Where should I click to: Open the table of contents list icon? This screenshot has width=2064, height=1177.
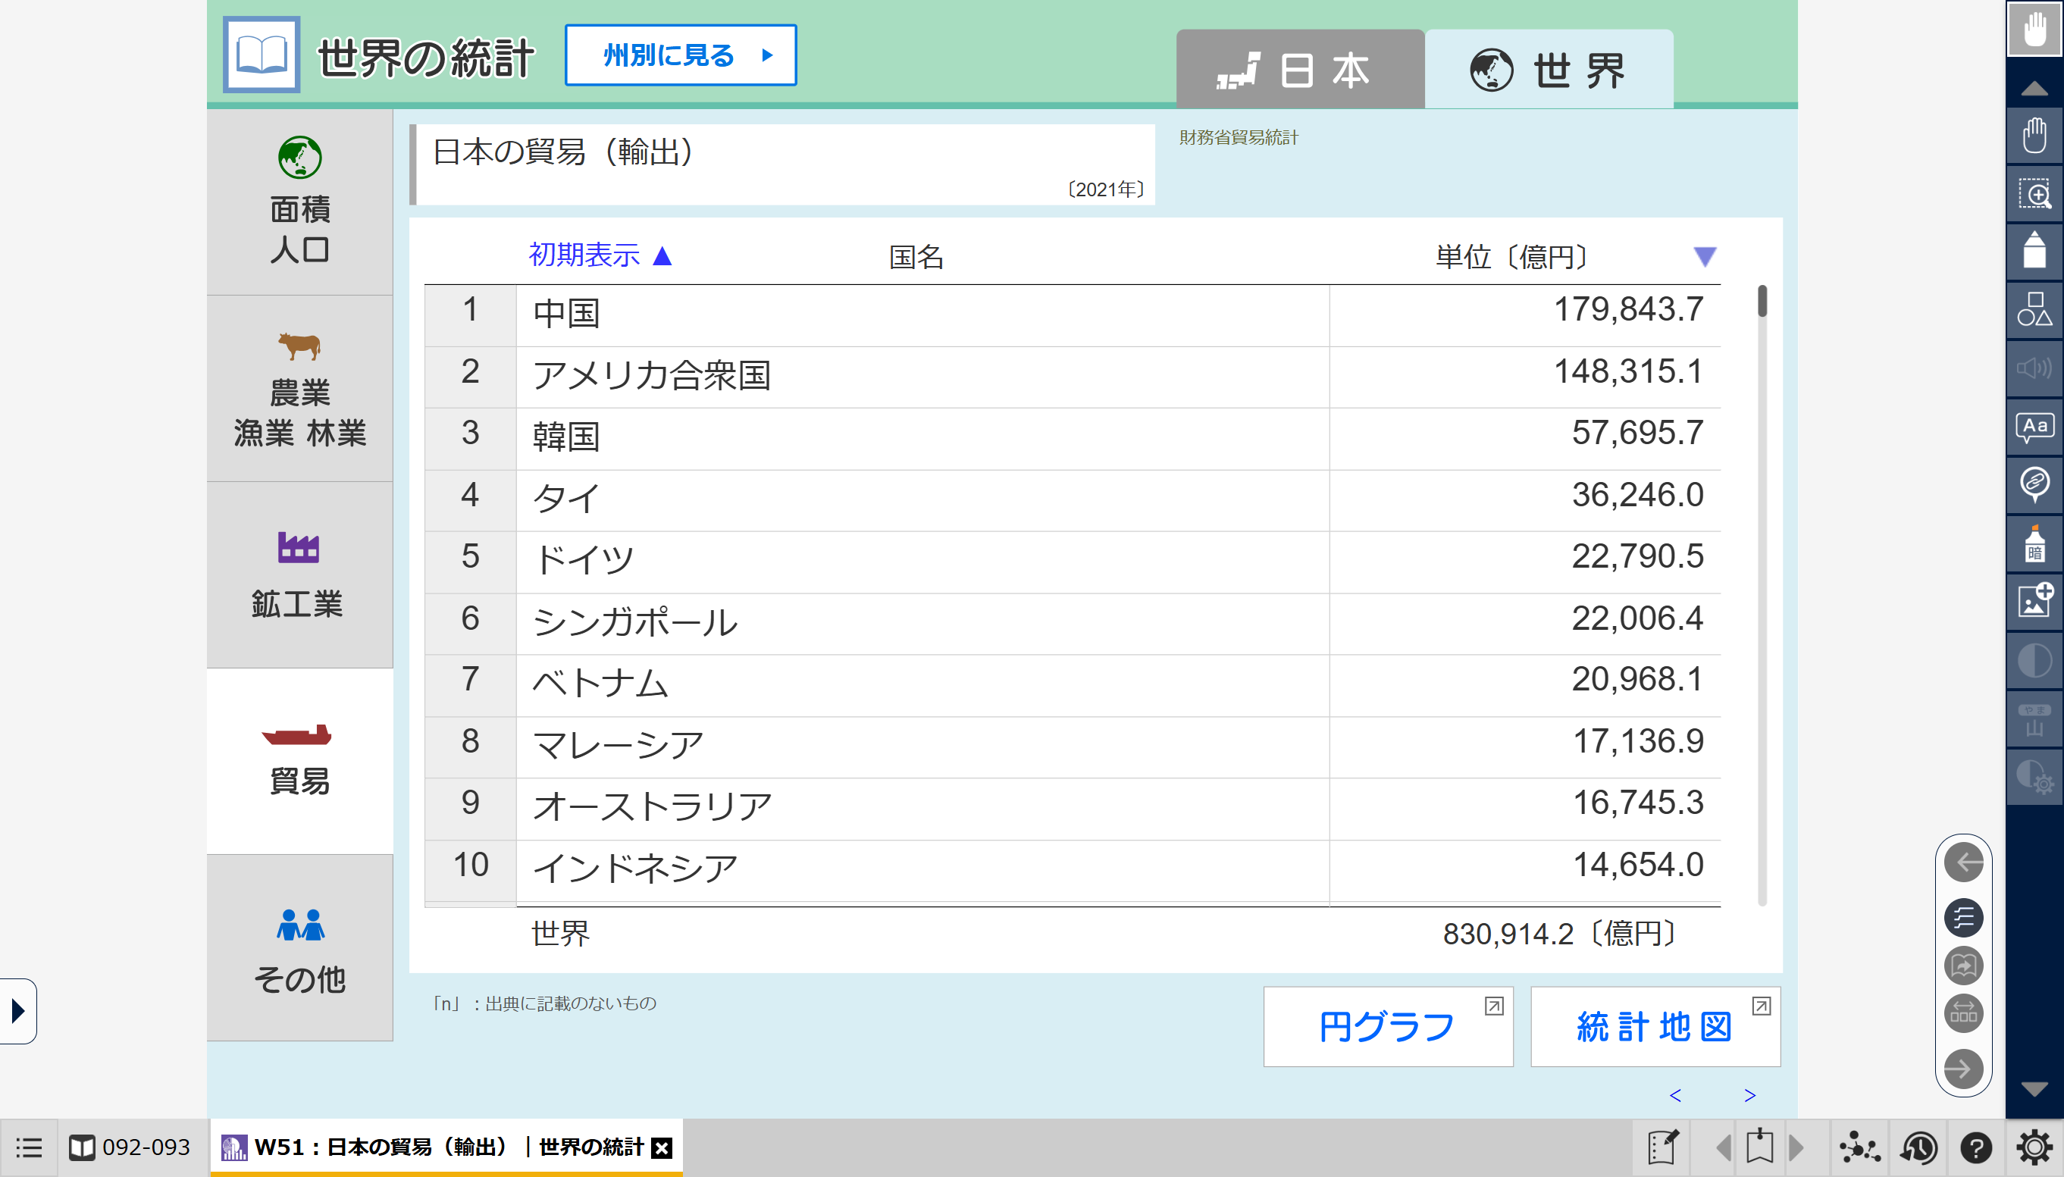[x=28, y=1148]
